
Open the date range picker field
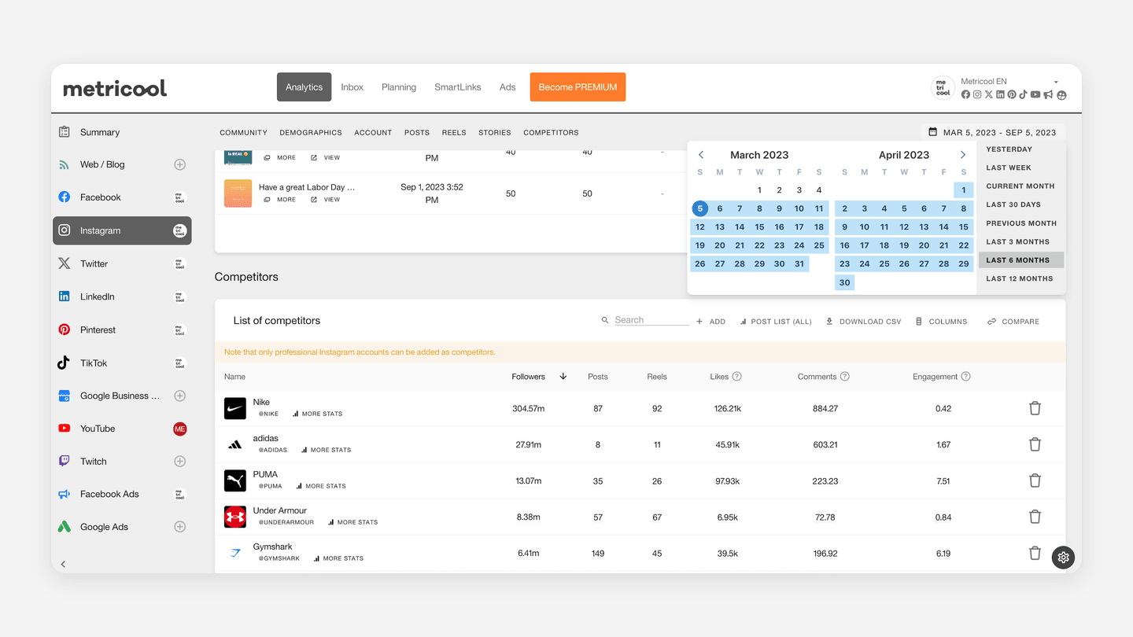click(x=993, y=132)
